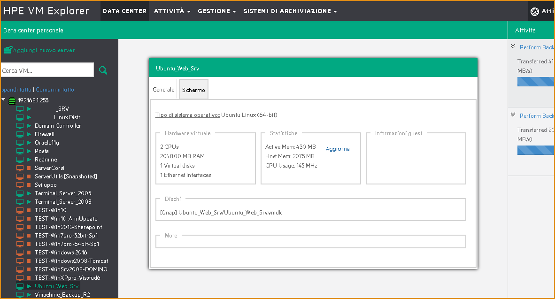The image size is (555, 299).
Task: Open the Attività dropdown menu
Action: tap(172, 11)
